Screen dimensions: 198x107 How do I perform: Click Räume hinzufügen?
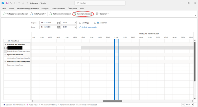coord(83,14)
